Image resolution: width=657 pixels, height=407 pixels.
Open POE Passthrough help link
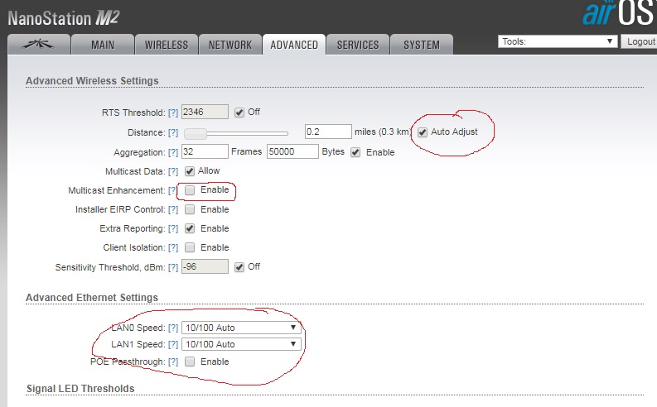[x=173, y=362]
